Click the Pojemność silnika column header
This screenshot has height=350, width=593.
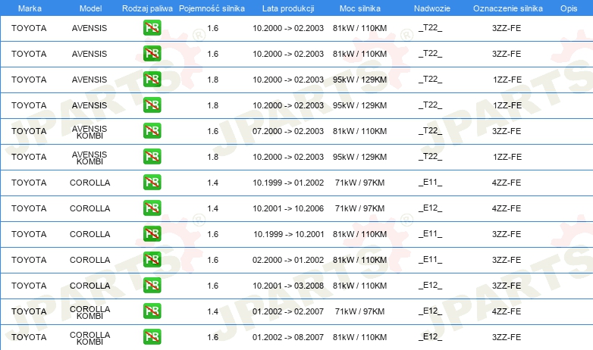tap(212, 8)
